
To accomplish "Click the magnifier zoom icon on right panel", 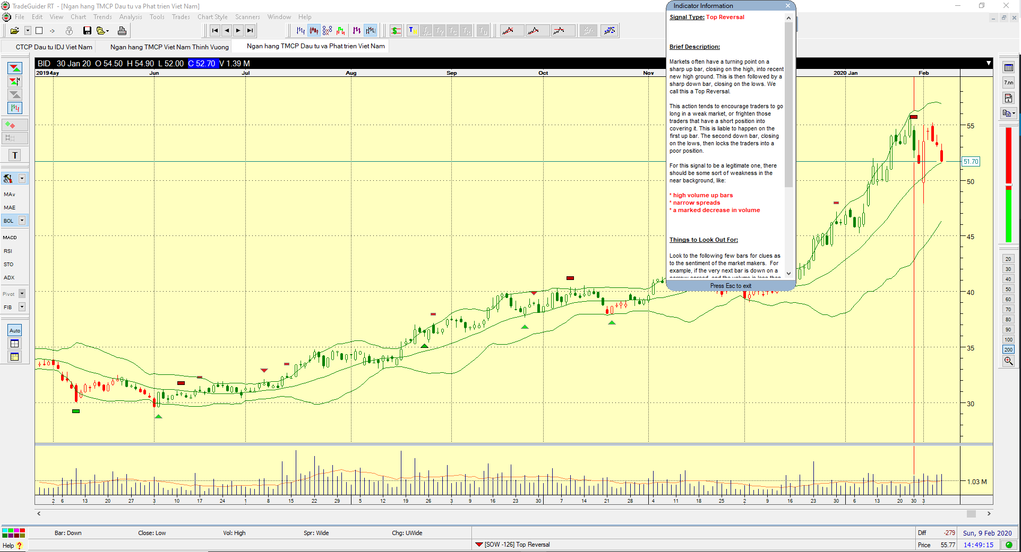I will pyautogui.click(x=1008, y=361).
